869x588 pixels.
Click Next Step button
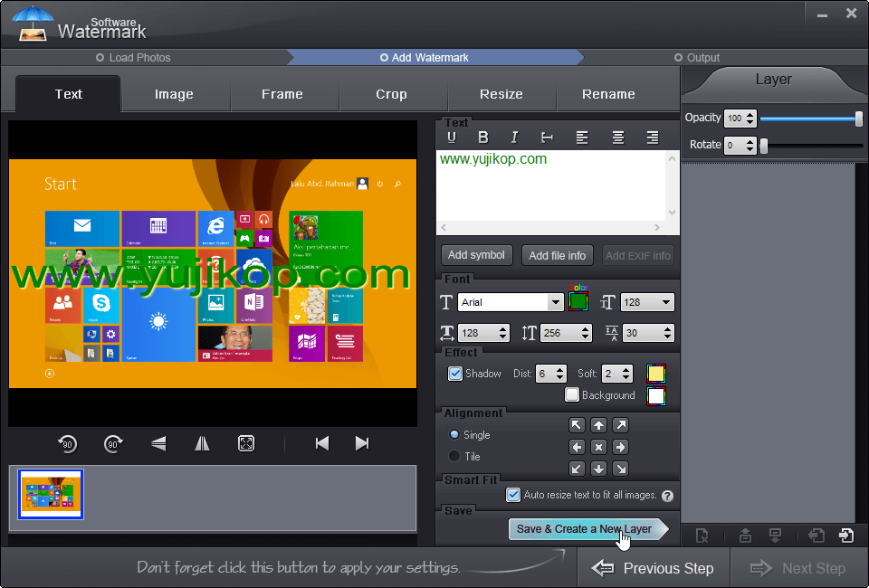tap(798, 568)
